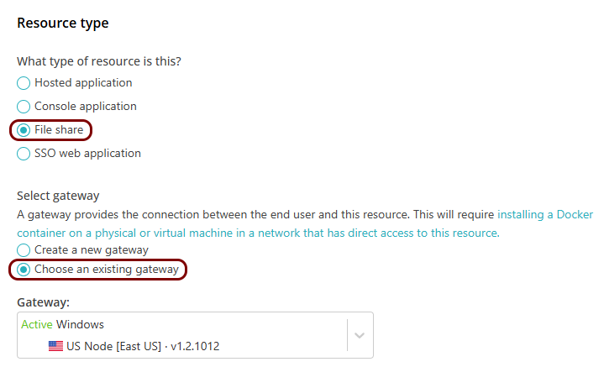Image resolution: width=604 pixels, height=367 pixels.
Task: Open the installing a Docker link
Action: coord(545,214)
